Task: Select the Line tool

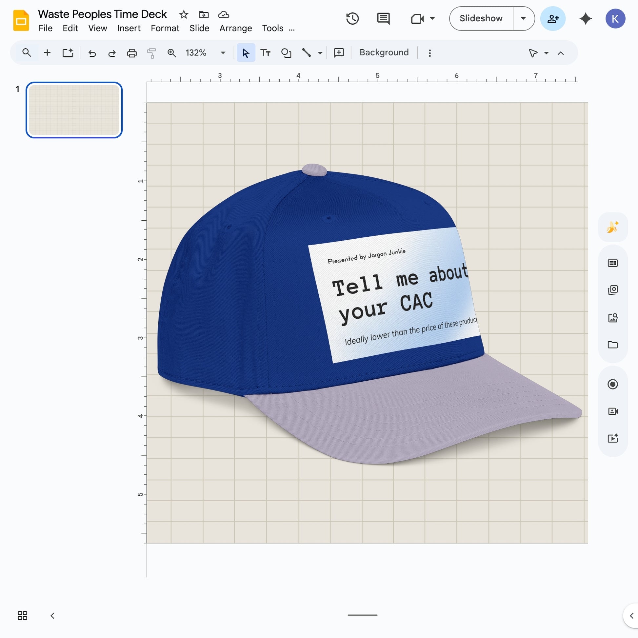Action: (307, 52)
